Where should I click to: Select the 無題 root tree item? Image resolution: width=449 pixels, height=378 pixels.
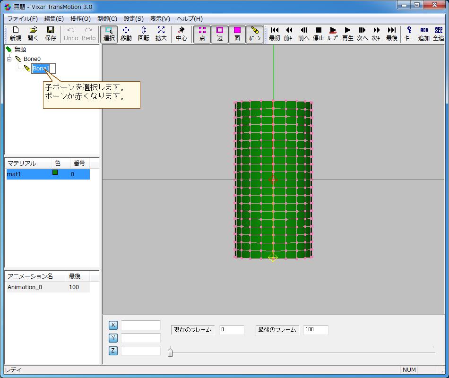click(x=20, y=49)
